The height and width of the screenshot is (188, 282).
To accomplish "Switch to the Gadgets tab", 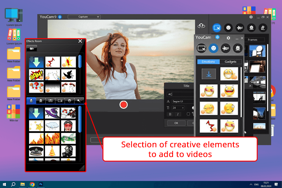I will coord(230,62).
